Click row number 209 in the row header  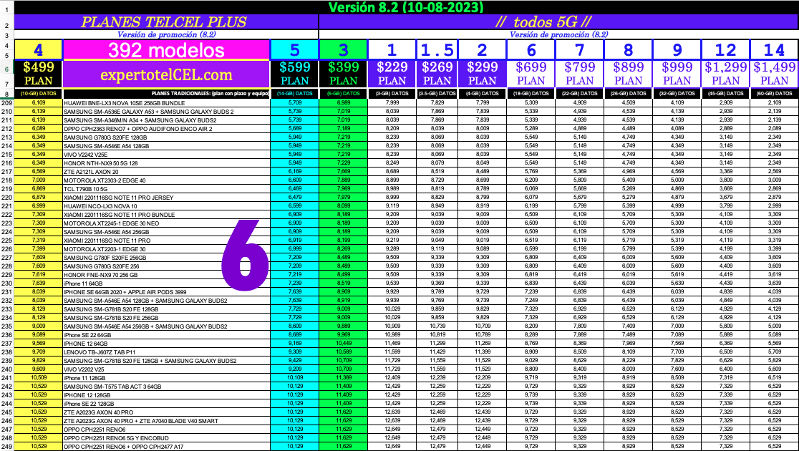coord(6,103)
